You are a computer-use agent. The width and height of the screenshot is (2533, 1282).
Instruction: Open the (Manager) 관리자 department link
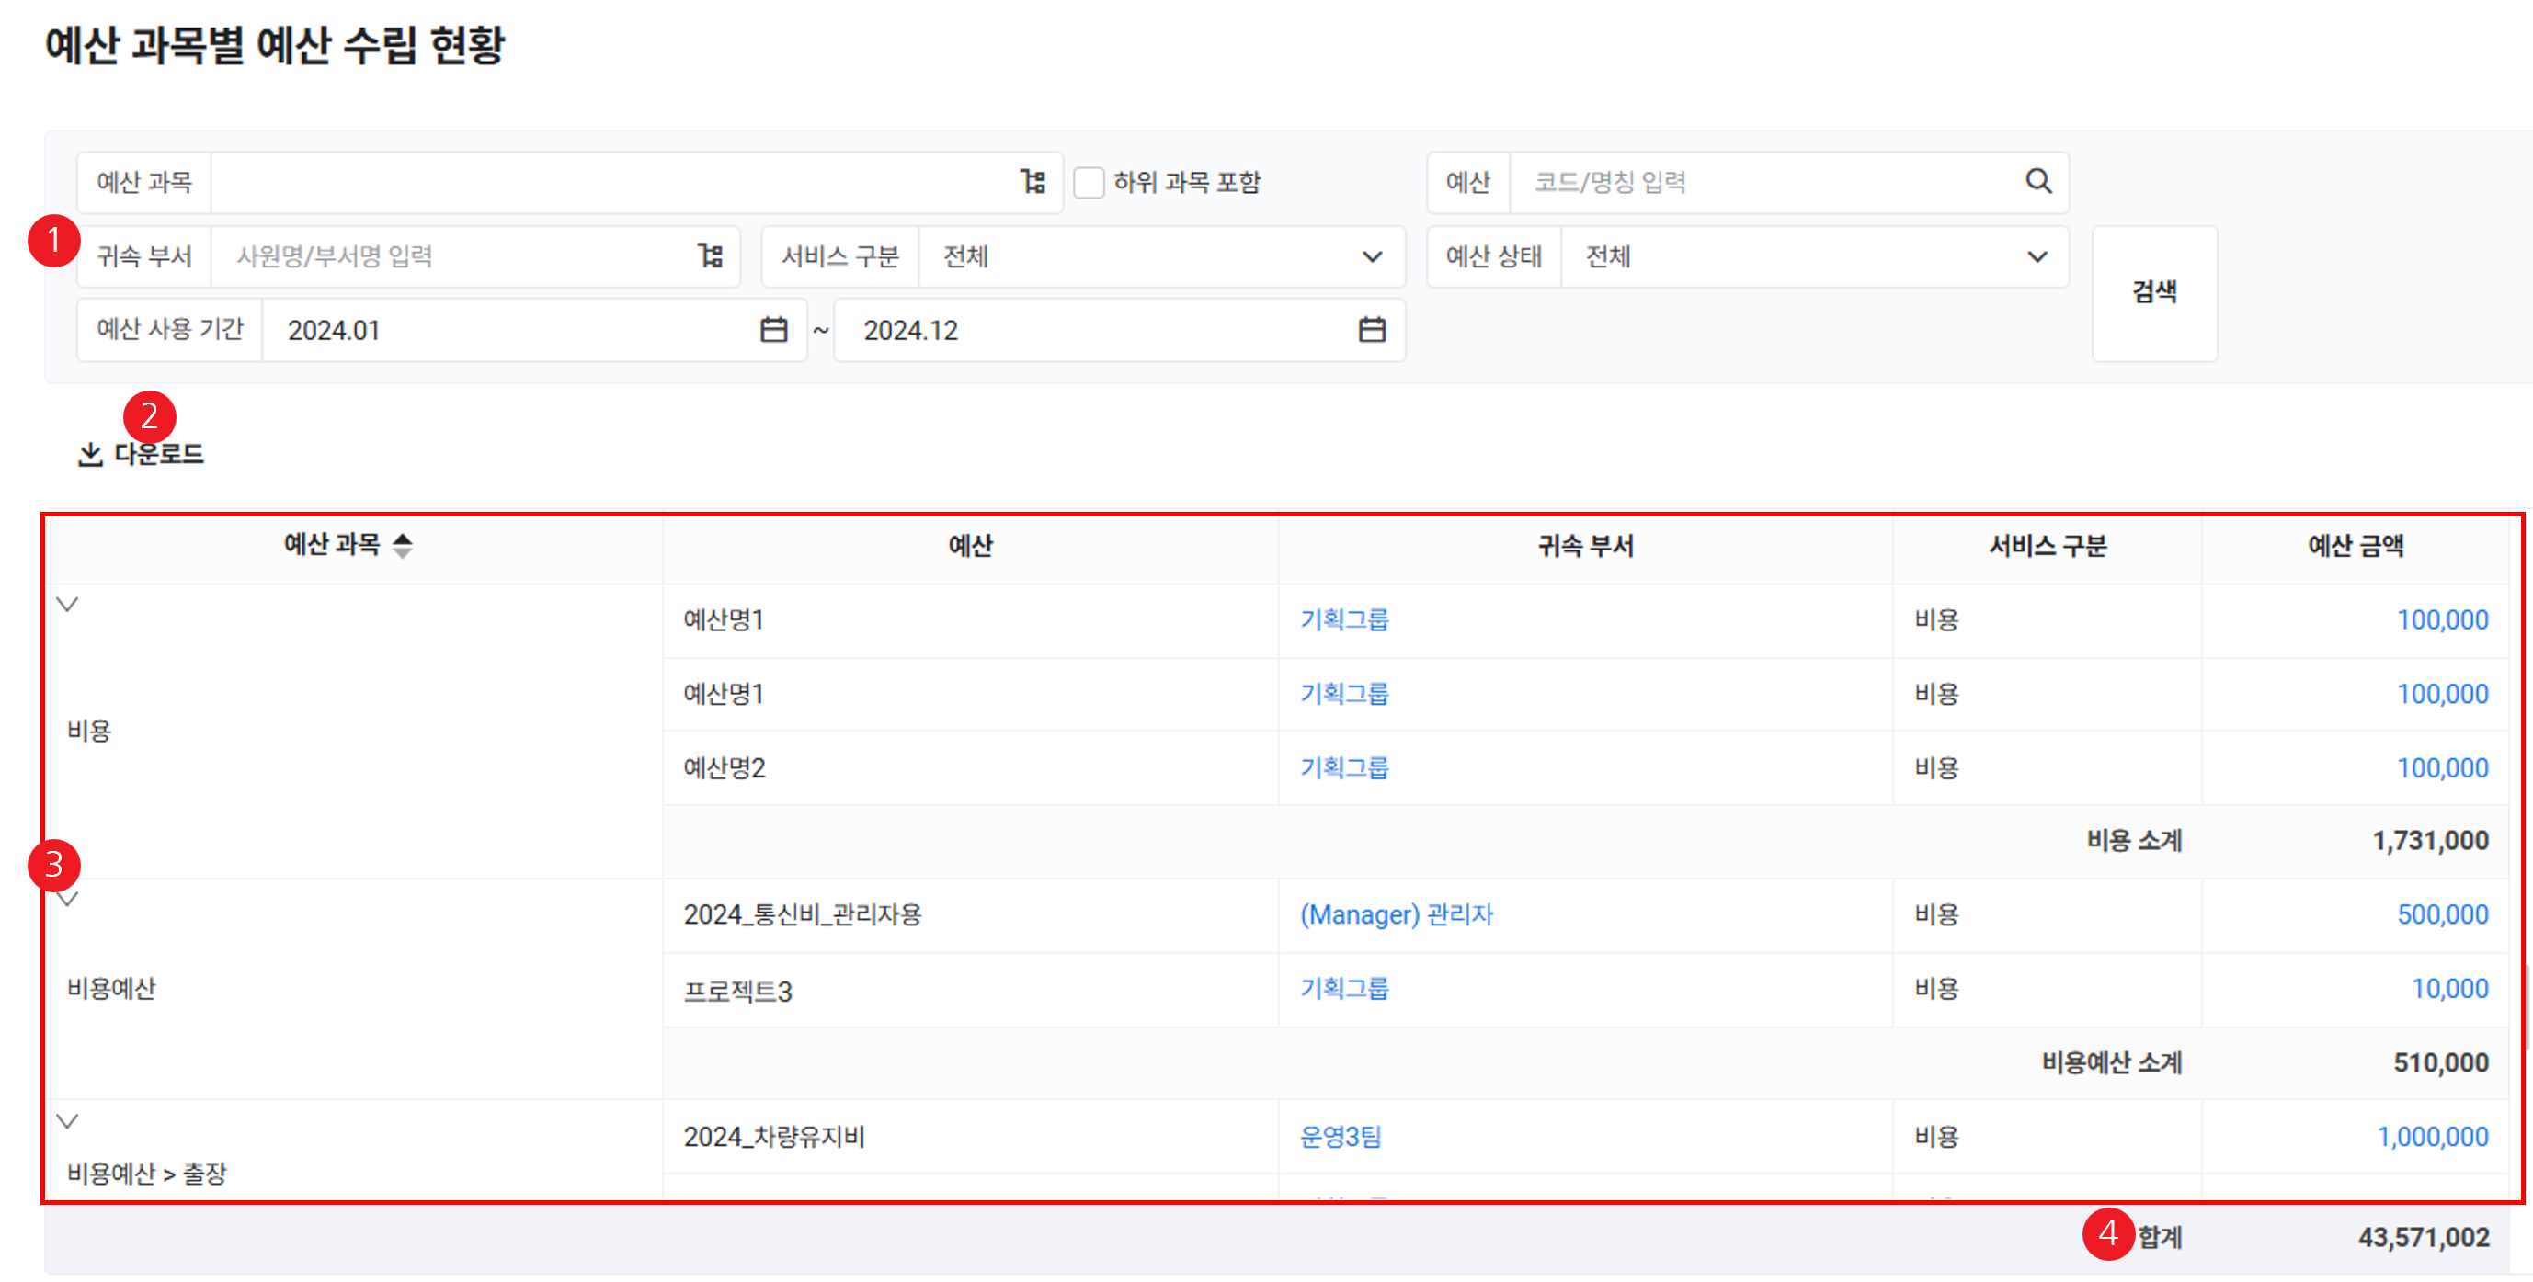pos(1396,915)
